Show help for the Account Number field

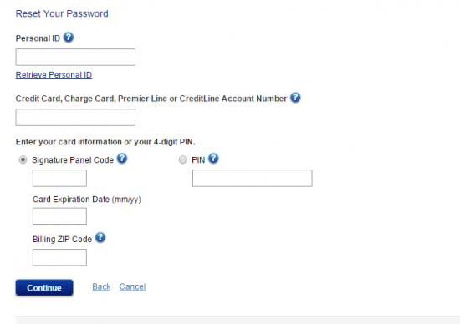[295, 98]
